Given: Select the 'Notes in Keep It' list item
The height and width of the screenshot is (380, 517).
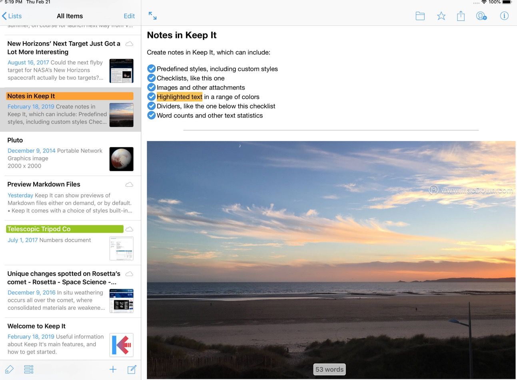Looking at the screenshot, I should tap(70, 110).
